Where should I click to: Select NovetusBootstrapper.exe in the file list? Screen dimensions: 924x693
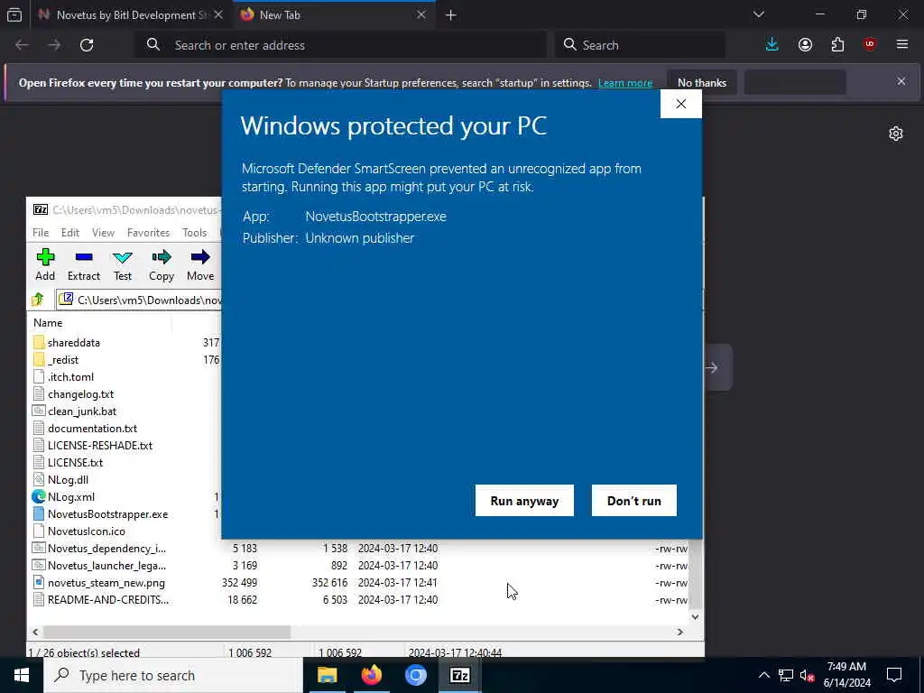click(108, 513)
